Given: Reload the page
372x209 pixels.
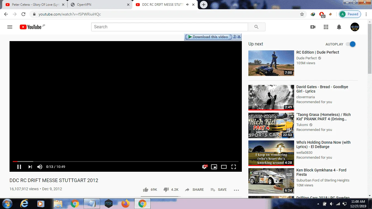Looking at the screenshot, I should tap(23, 14).
